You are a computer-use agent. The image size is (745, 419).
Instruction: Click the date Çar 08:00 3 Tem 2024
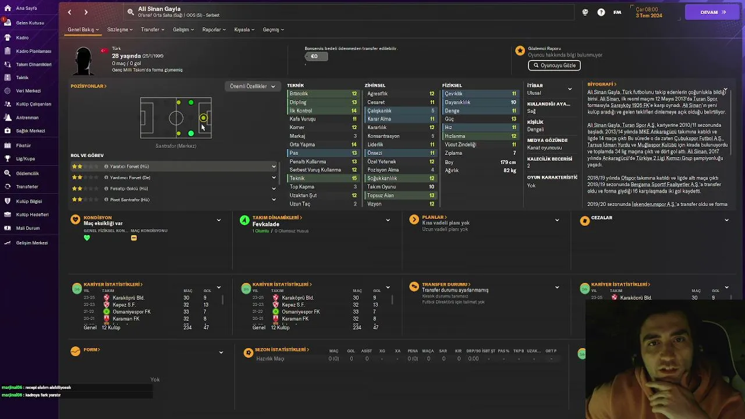click(x=648, y=12)
